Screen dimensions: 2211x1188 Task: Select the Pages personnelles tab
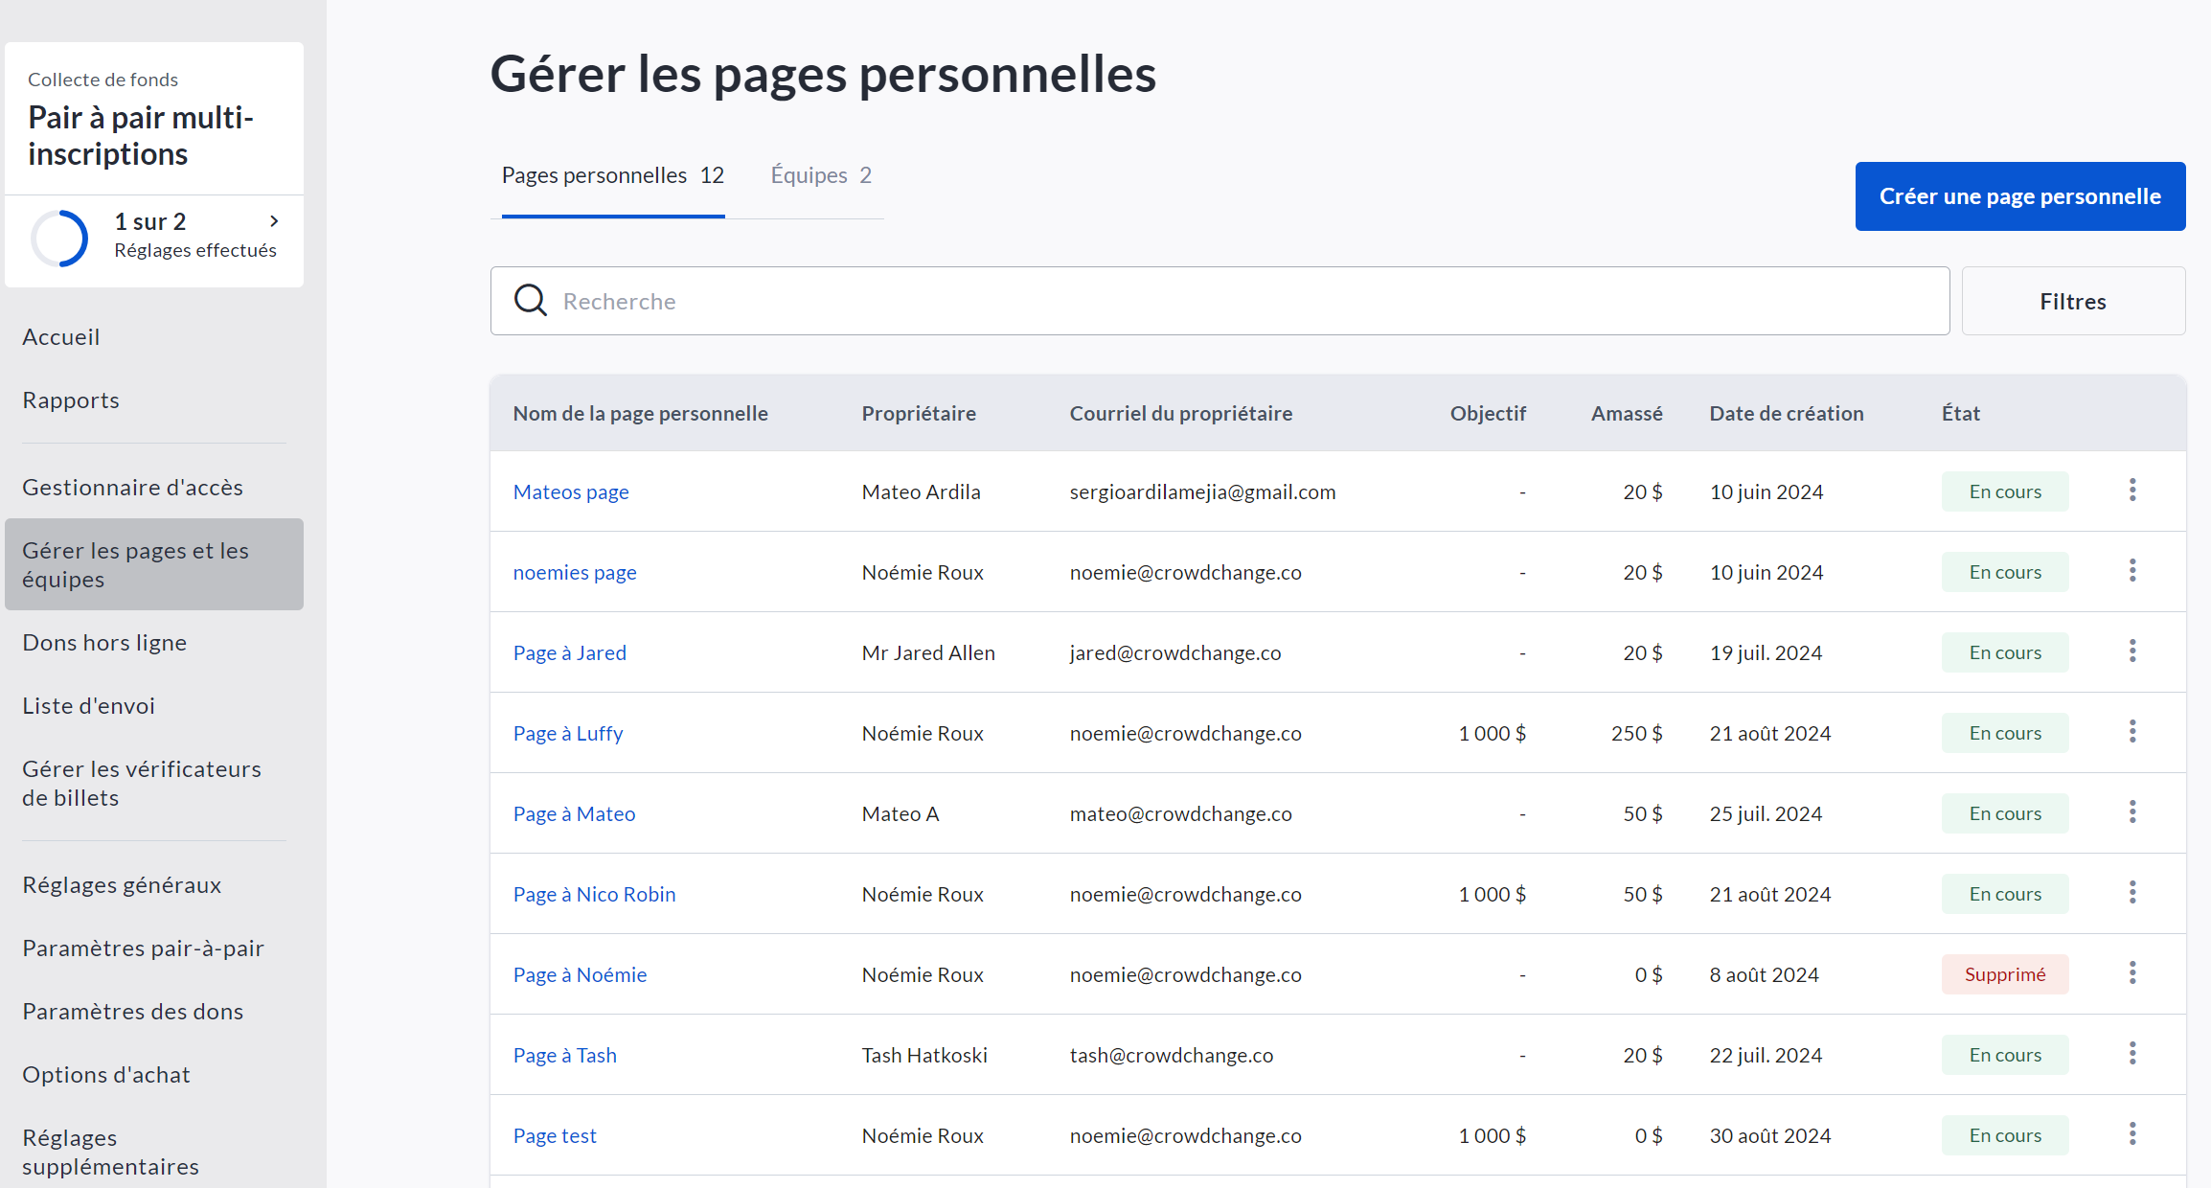tap(612, 175)
